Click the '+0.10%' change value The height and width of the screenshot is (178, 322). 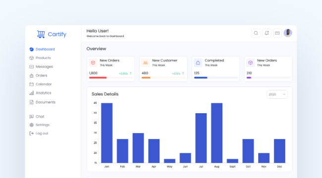coord(176,74)
